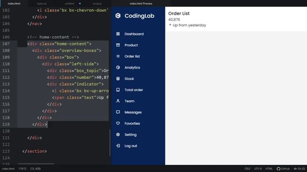Click the GitHub icon in status bar
This screenshot has height=172, width=307.
click(278, 169)
